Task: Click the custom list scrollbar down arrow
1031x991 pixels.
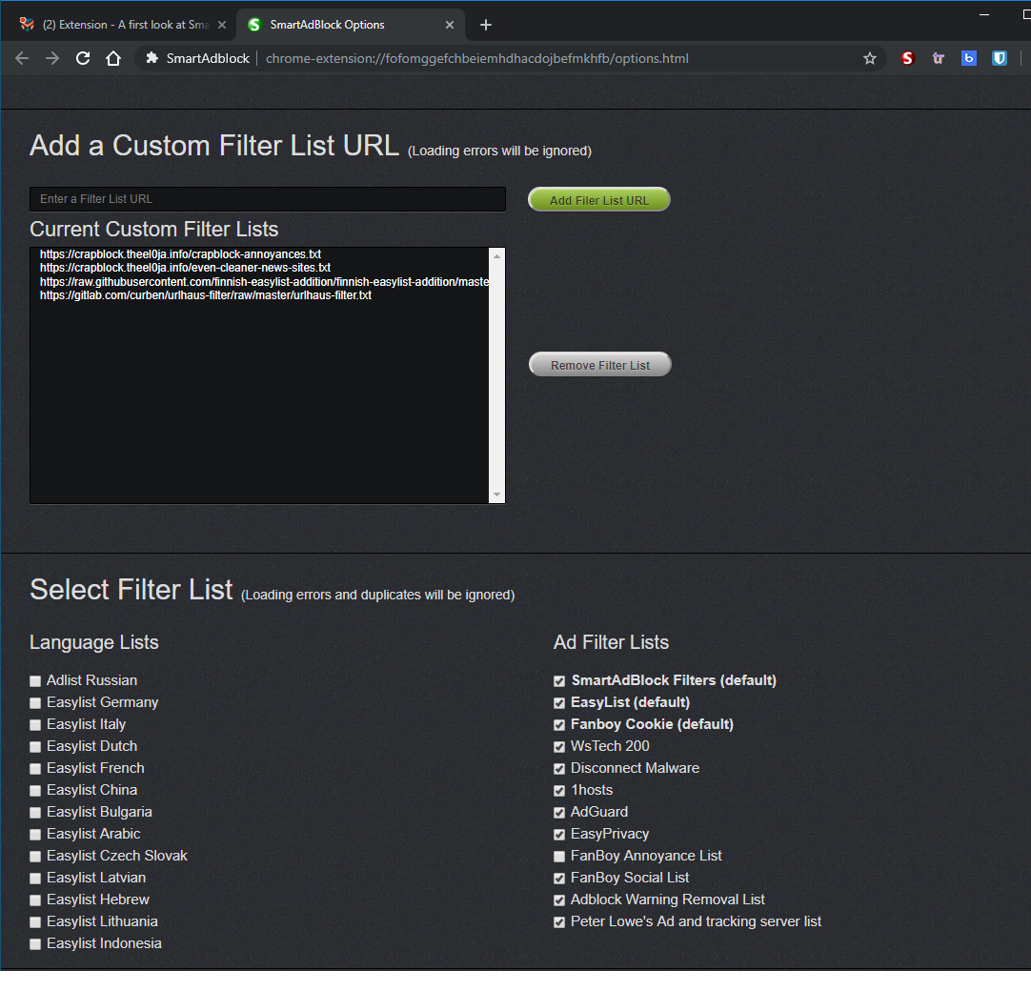Action: (497, 495)
